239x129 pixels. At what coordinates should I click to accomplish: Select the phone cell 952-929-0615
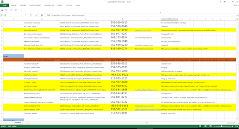[x=123, y=22]
